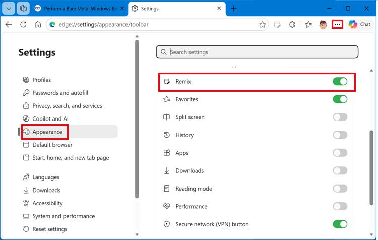This screenshot has height=240, width=378.
Task: Click the search magnifier icon
Action: coord(163,52)
